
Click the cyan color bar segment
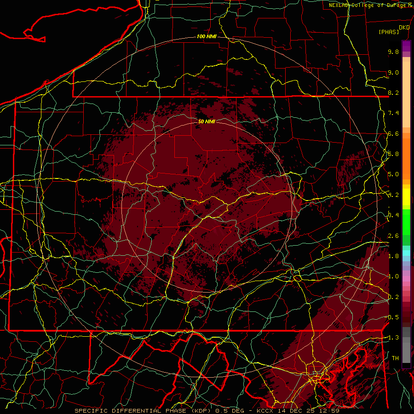coord(406,253)
